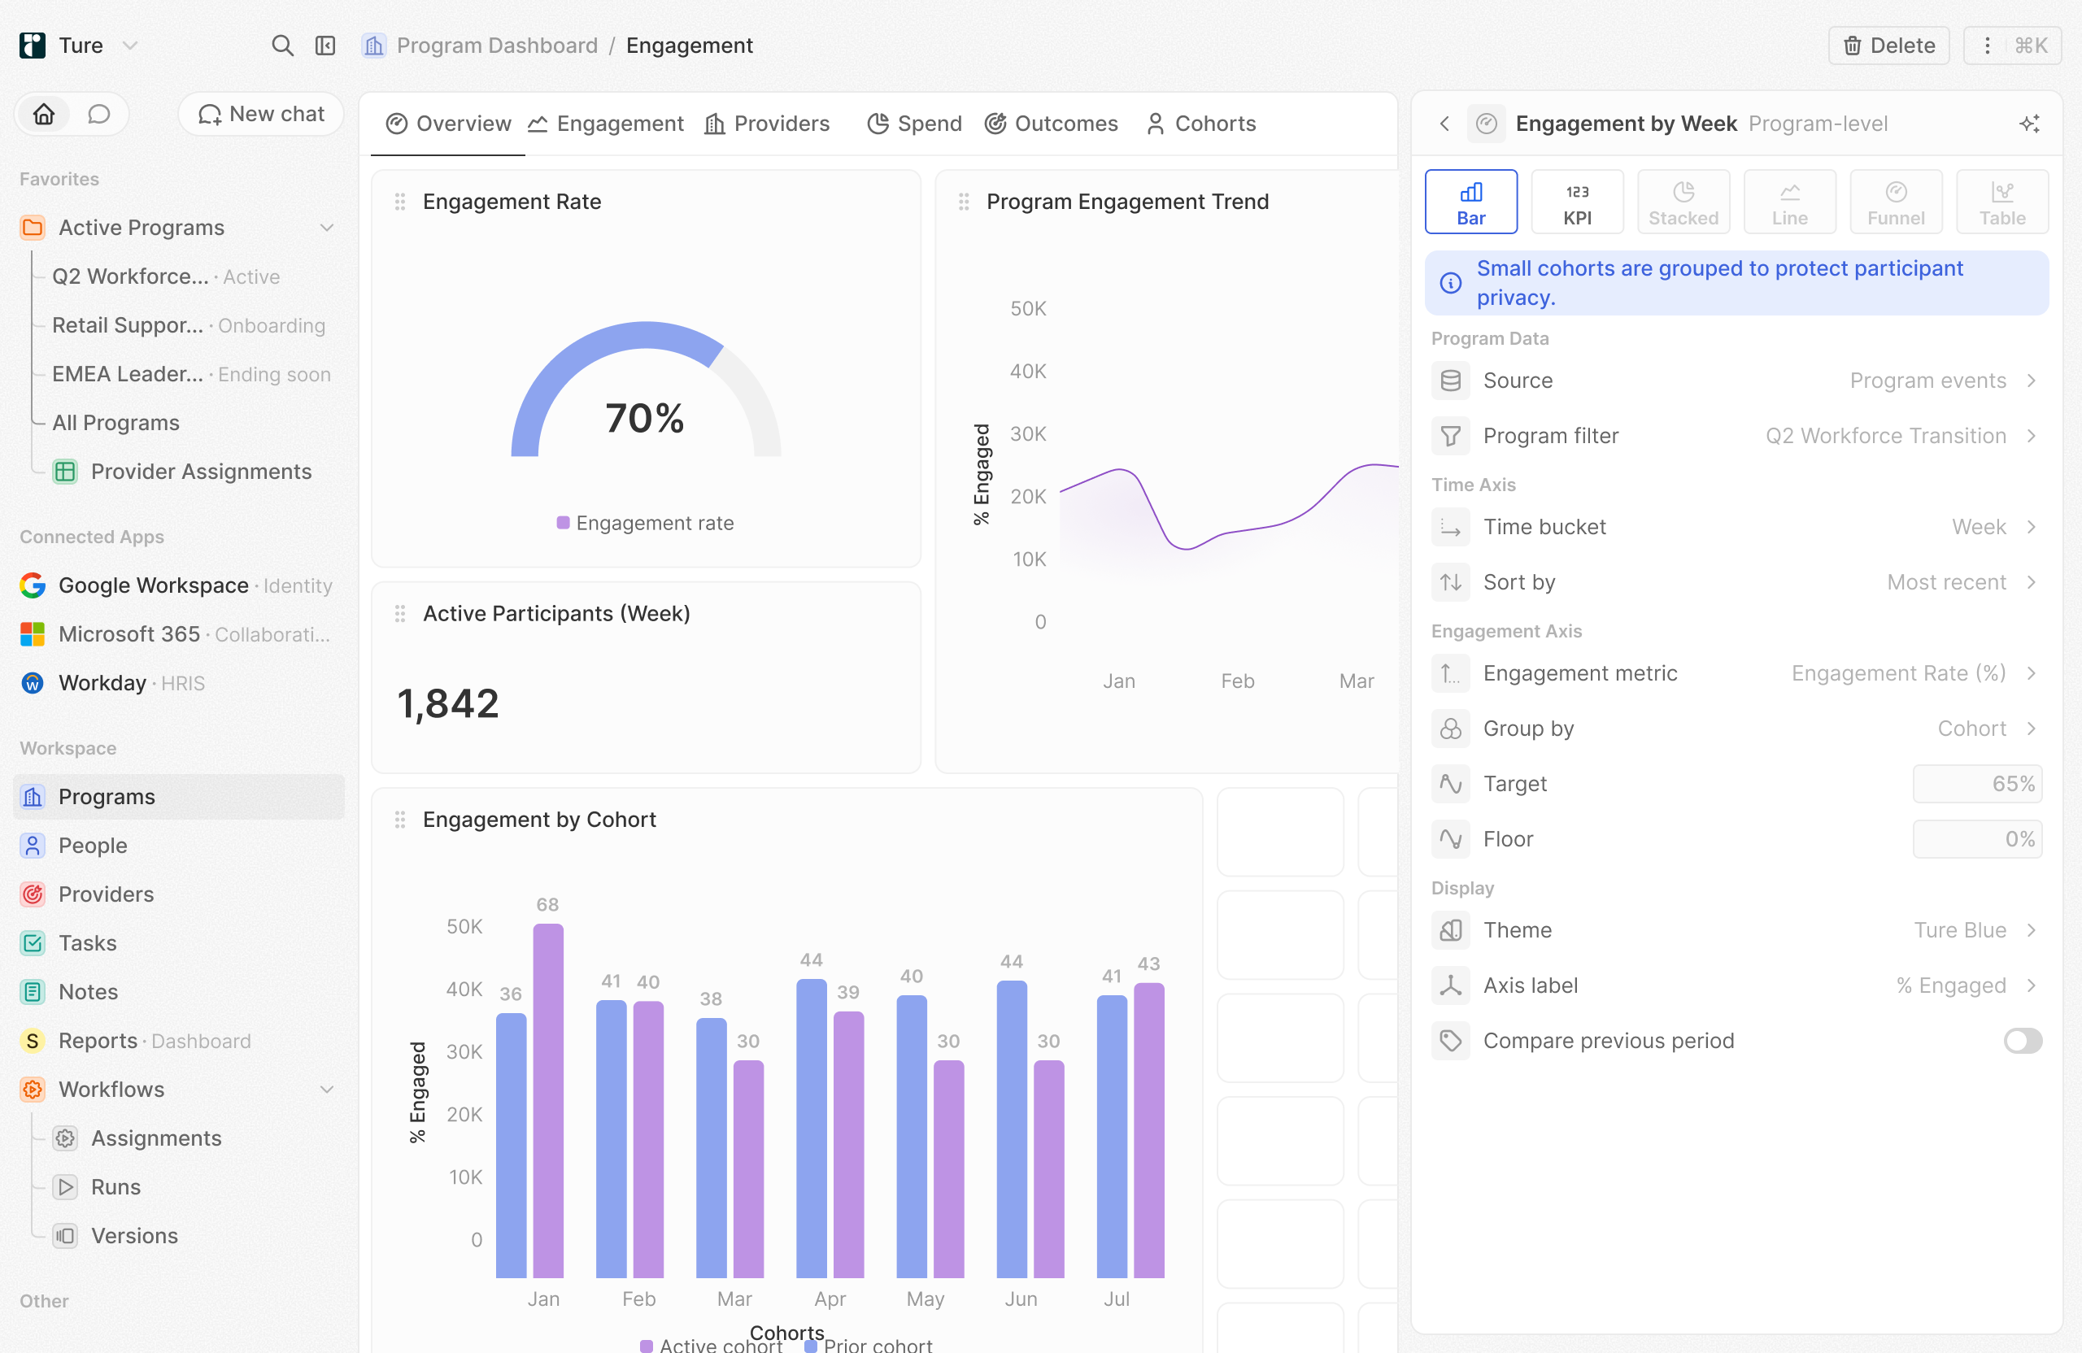Open the Program filter setting
Image resolution: width=2082 pixels, height=1353 pixels.
click(1736, 436)
